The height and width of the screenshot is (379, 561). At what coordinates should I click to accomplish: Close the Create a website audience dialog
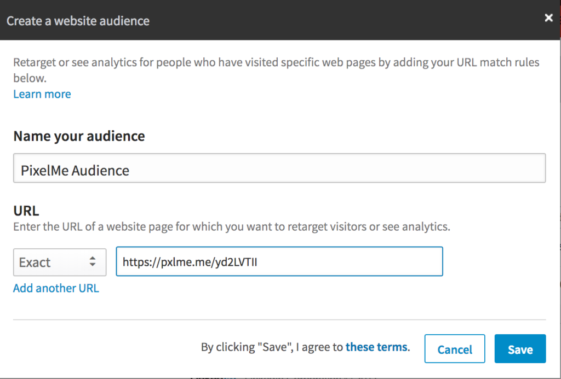tap(548, 18)
